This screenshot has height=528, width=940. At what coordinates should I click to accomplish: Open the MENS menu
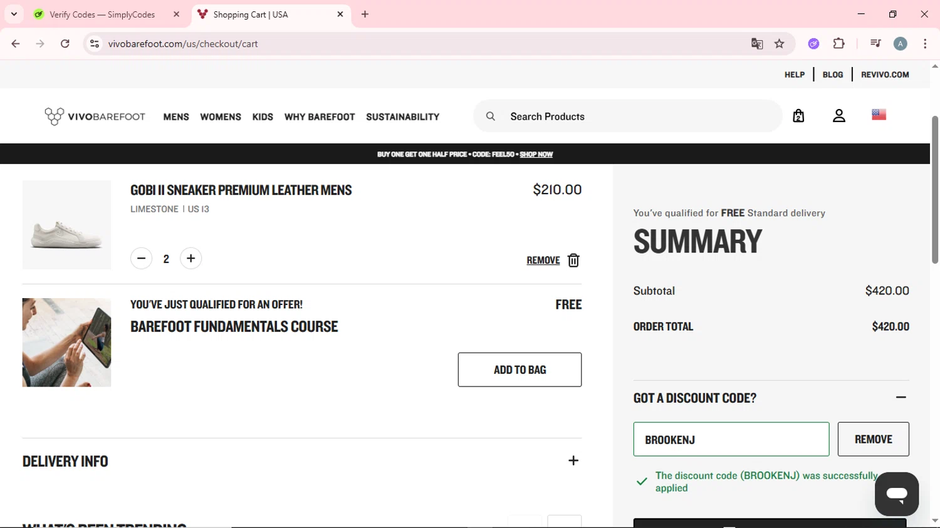point(176,116)
